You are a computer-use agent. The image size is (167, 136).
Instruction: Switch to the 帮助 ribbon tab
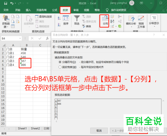click(x=97, y=10)
